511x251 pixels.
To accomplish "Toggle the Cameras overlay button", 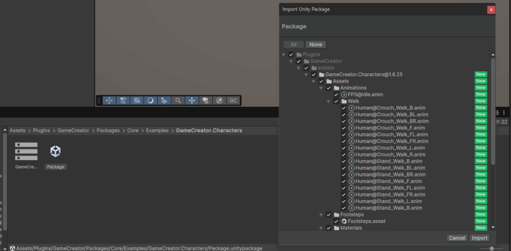I will click(206, 100).
